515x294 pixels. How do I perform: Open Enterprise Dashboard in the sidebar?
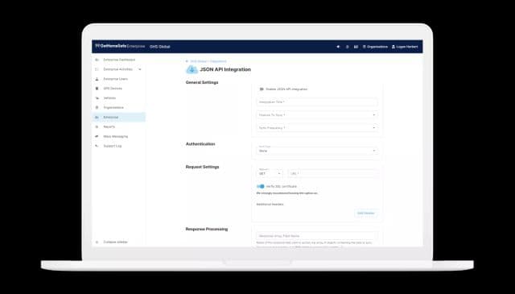[119, 60]
